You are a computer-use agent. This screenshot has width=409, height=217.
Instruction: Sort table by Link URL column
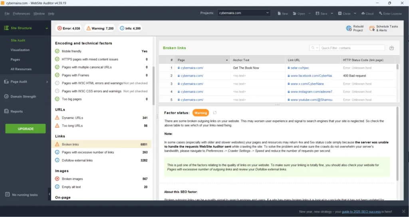313,60
